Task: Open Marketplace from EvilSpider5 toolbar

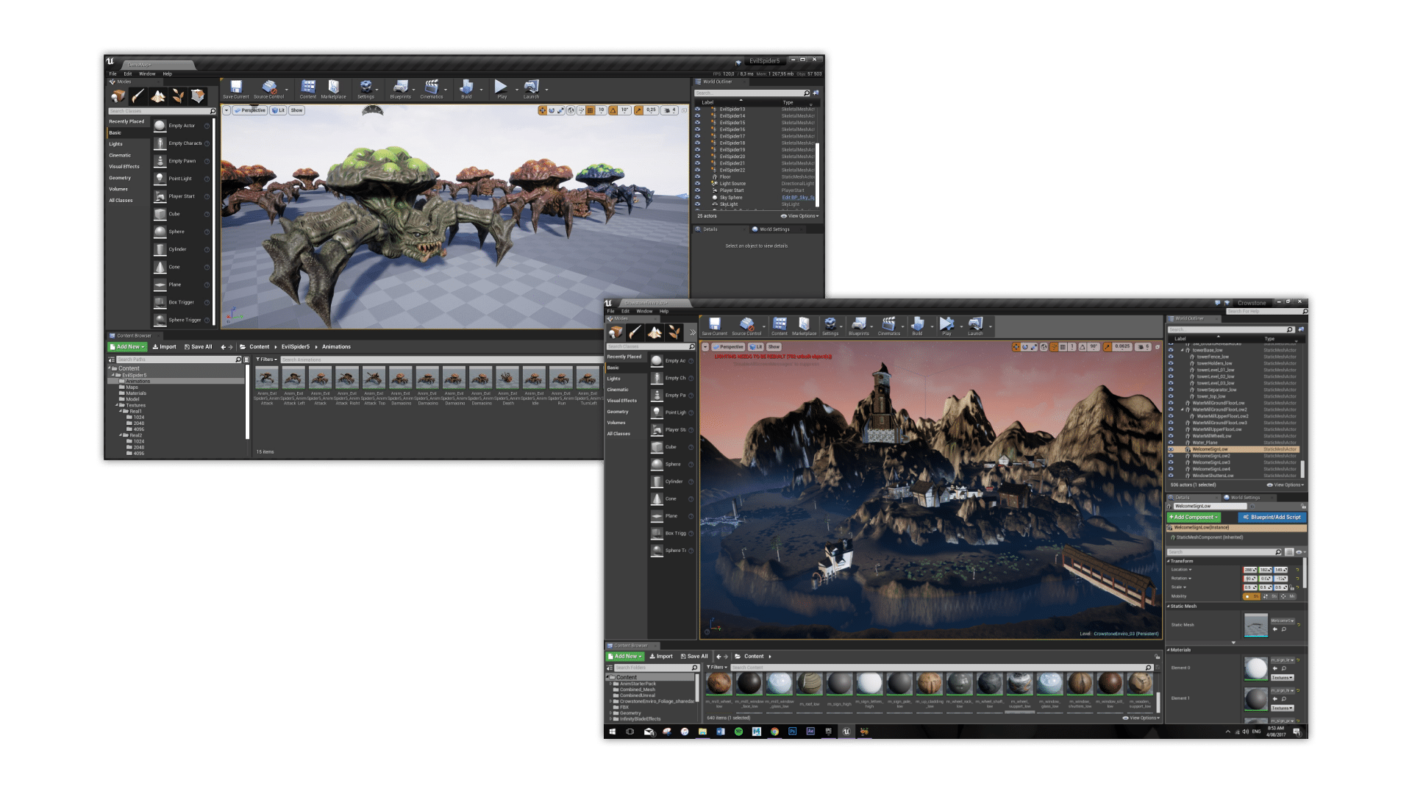Action: pyautogui.click(x=333, y=89)
